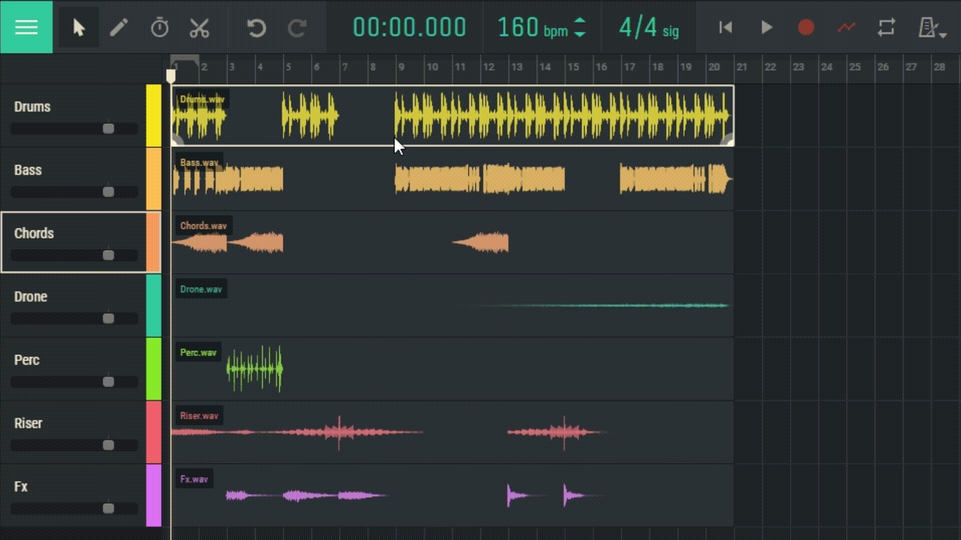Select the cursor/pointer tool

point(78,27)
